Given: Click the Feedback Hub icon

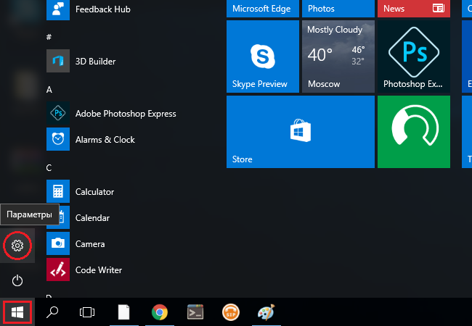Looking at the screenshot, I should click(x=58, y=9).
